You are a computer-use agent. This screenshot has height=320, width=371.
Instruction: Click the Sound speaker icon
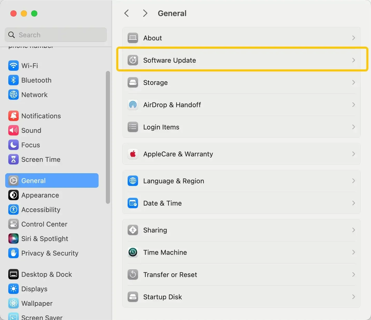[13, 130]
